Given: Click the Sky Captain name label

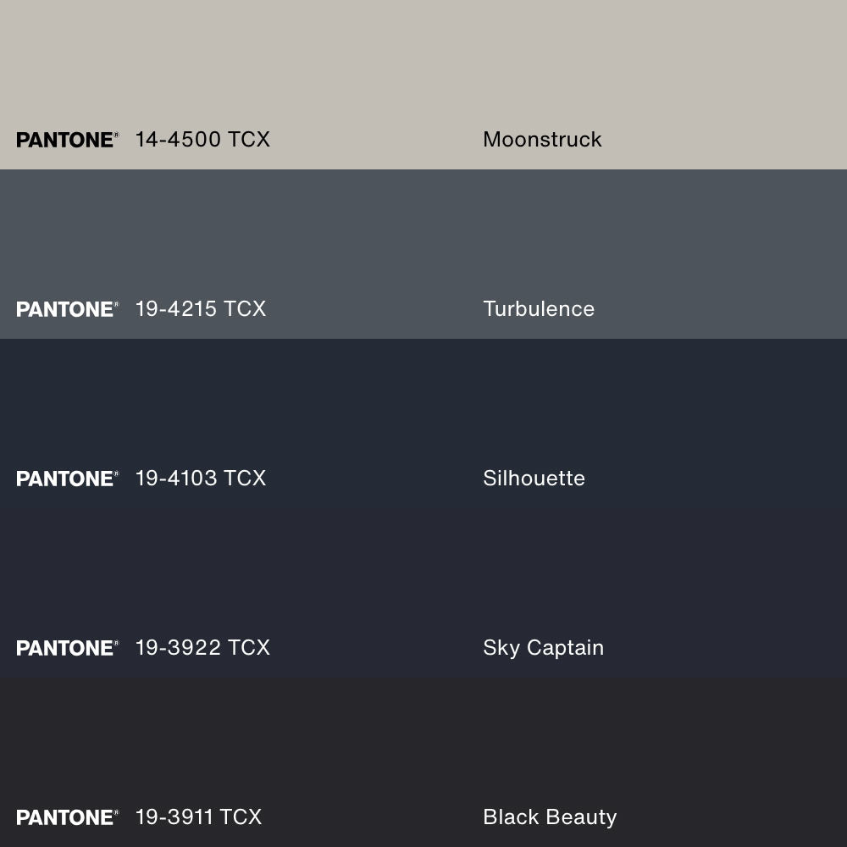Looking at the screenshot, I should (543, 648).
